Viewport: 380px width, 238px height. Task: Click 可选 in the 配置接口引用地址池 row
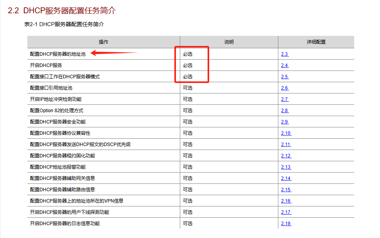(188, 88)
